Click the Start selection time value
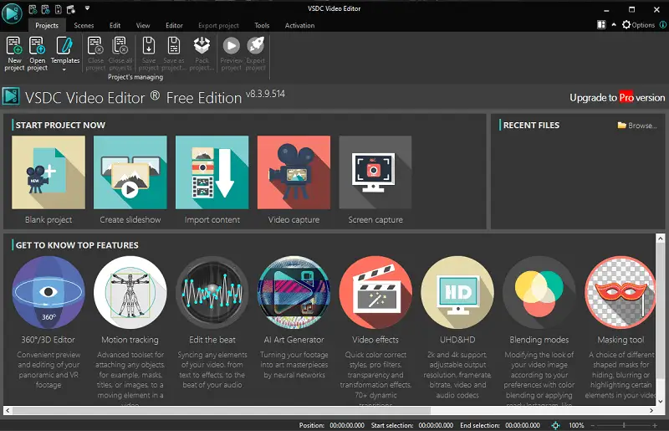Screen dimensions: 669x431 (x=436, y=425)
